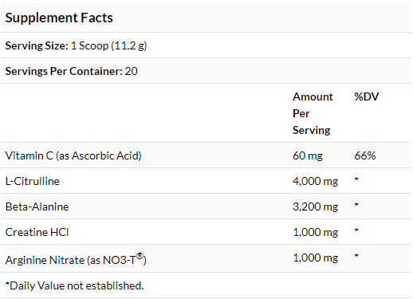Click the Arginine Nitrate 1,000 mg amount

(x=316, y=258)
